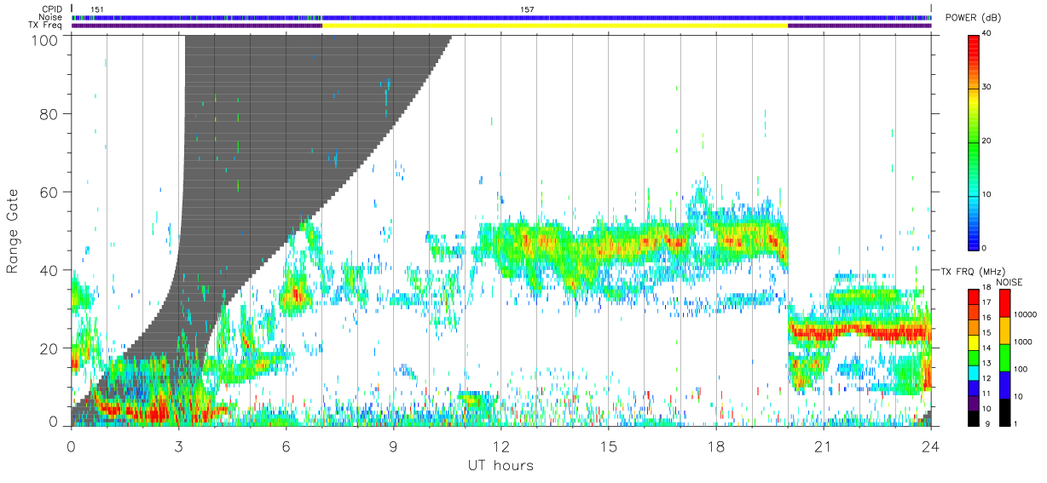Screen dimensions: 1047x483
Task: Click POWER colorbar label 0
Action: (985, 248)
